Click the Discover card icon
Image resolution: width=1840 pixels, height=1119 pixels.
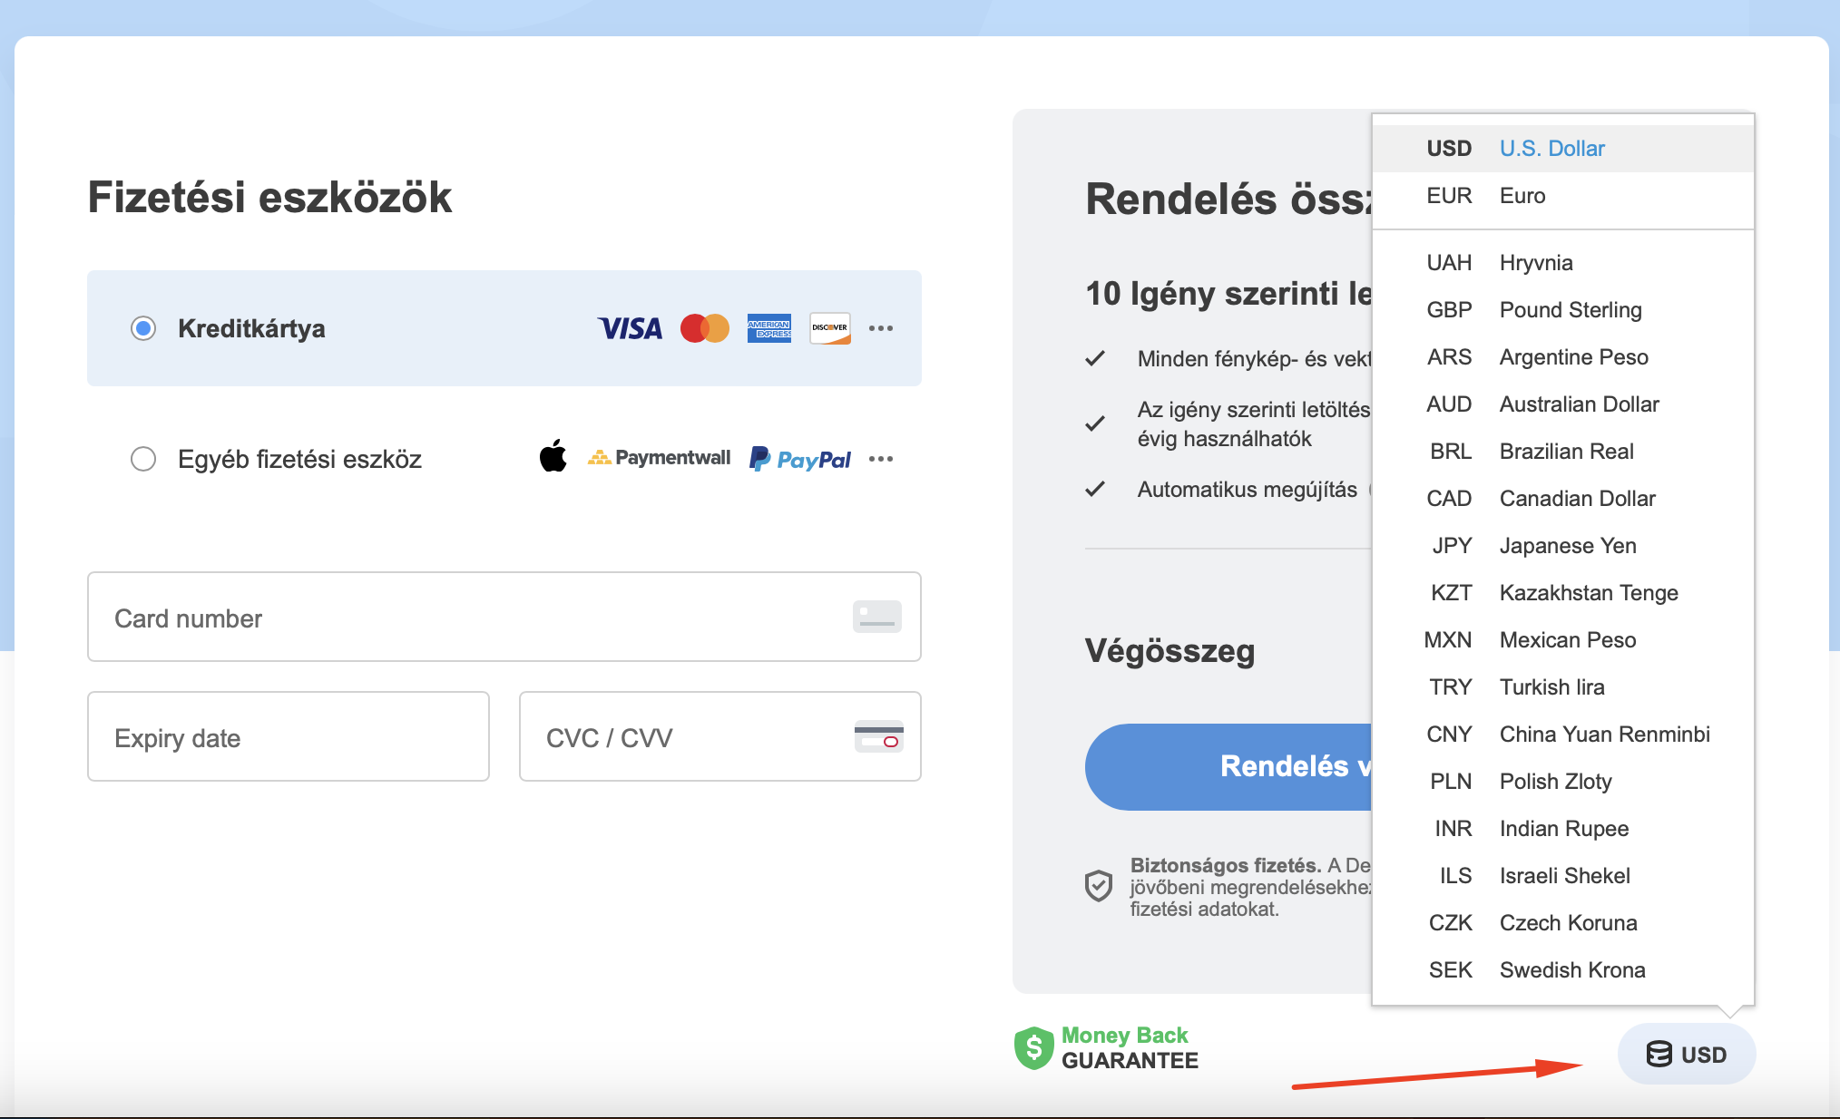[x=829, y=328]
